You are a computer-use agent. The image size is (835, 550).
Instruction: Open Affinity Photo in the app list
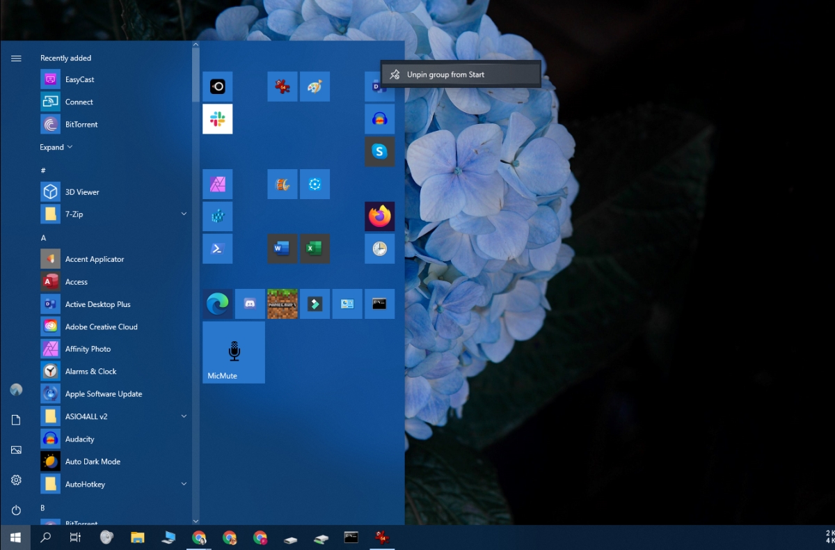pos(113,349)
